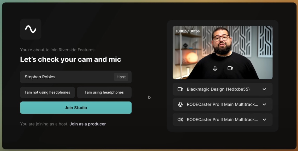Expand the RODECaster microphone input dropdown

[264, 104]
